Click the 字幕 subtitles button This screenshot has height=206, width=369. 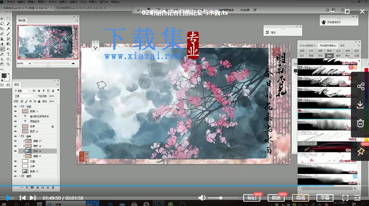[325, 198]
